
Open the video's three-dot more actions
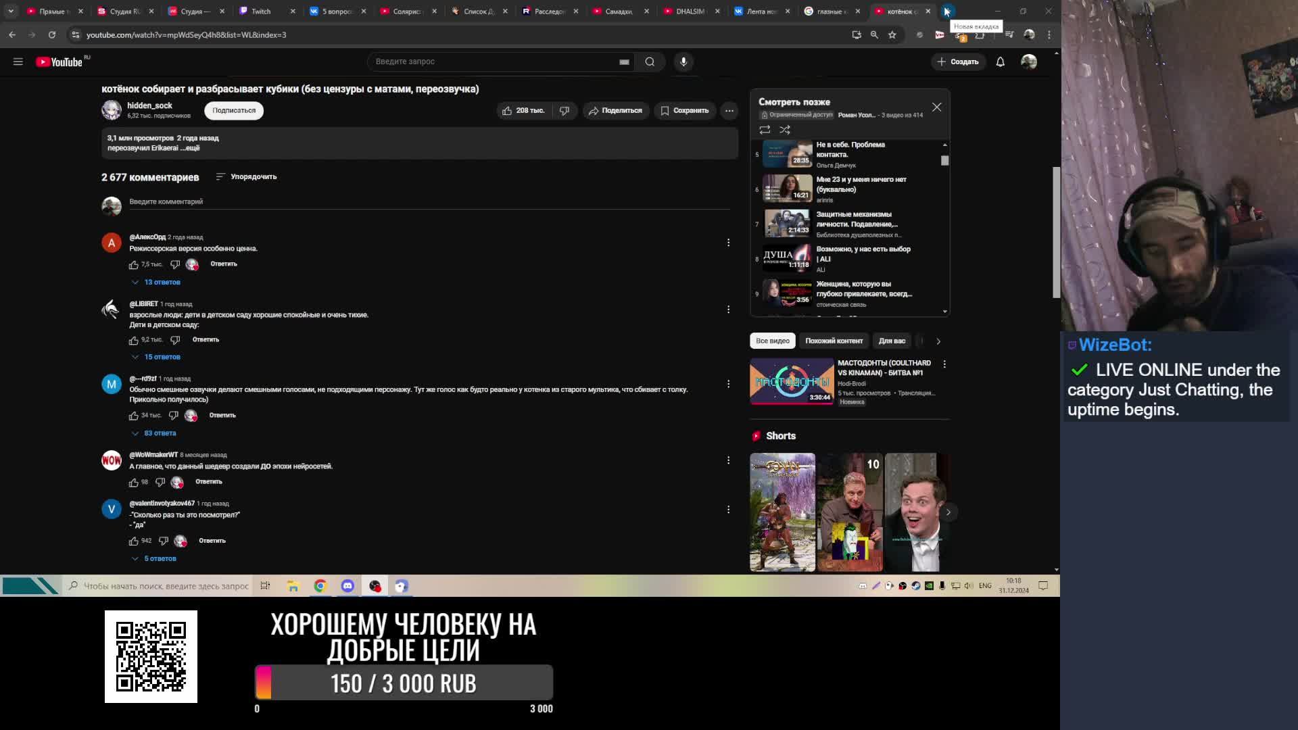pyautogui.click(x=729, y=110)
